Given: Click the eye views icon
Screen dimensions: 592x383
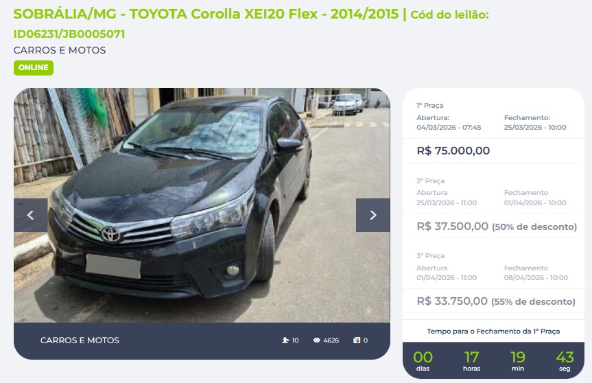Looking at the screenshot, I should click(317, 340).
